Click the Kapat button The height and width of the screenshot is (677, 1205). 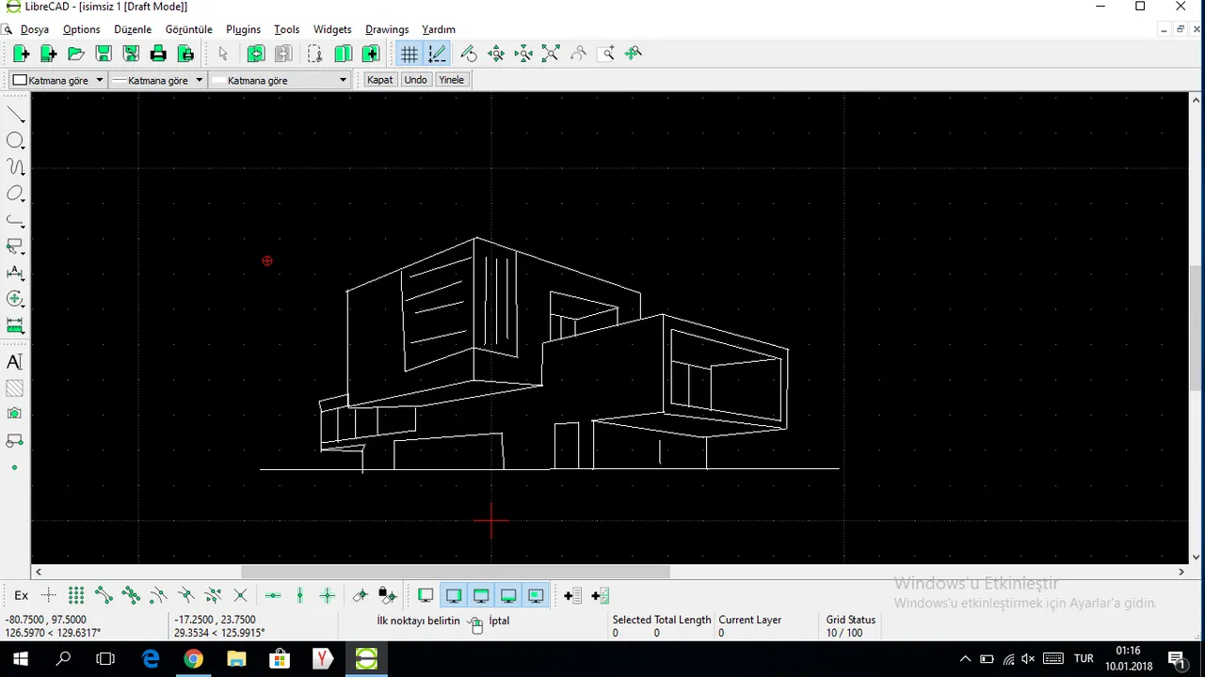[x=380, y=80]
